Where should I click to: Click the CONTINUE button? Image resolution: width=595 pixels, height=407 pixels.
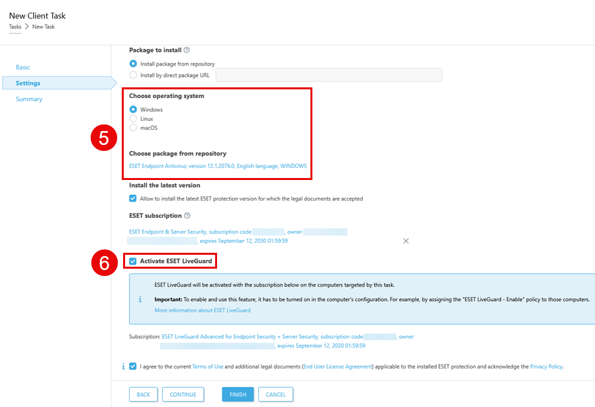point(183,394)
